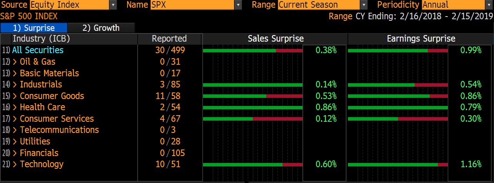This screenshot has width=494, height=183.
Task: Open the Periodicity Annual dropdown
Action: click(x=489, y=5)
